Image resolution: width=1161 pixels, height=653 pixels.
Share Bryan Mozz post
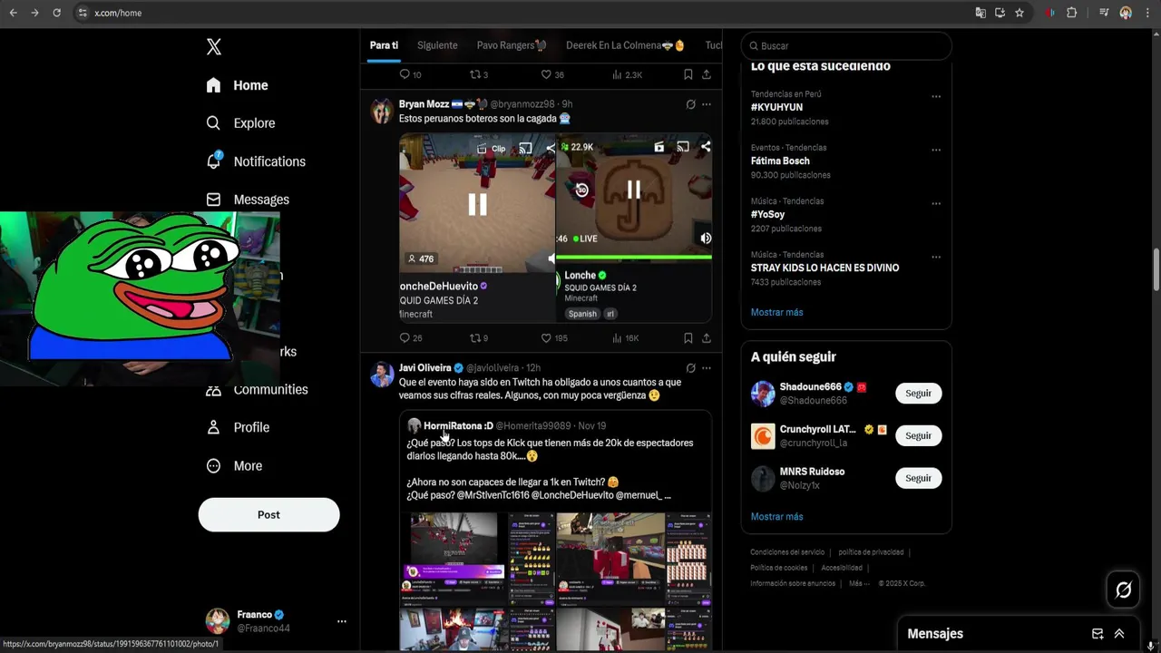707,338
